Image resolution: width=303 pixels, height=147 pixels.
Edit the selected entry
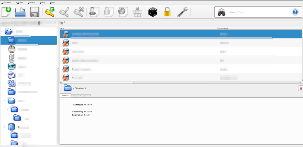[x=64, y=12]
